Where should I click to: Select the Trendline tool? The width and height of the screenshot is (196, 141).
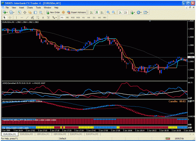27,18
